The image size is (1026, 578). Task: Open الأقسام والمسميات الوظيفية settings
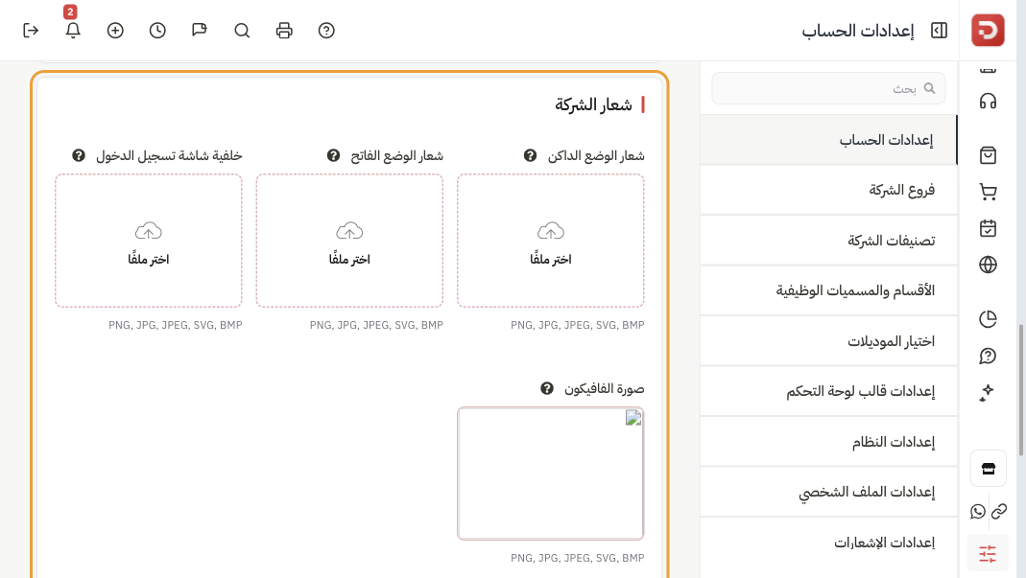(x=828, y=291)
